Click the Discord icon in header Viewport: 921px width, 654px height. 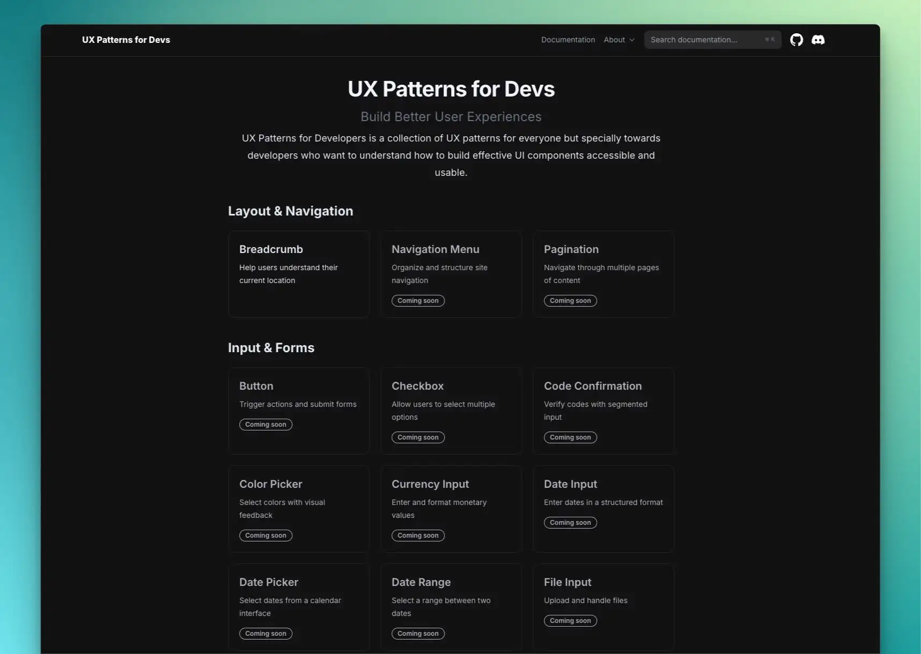(x=817, y=40)
